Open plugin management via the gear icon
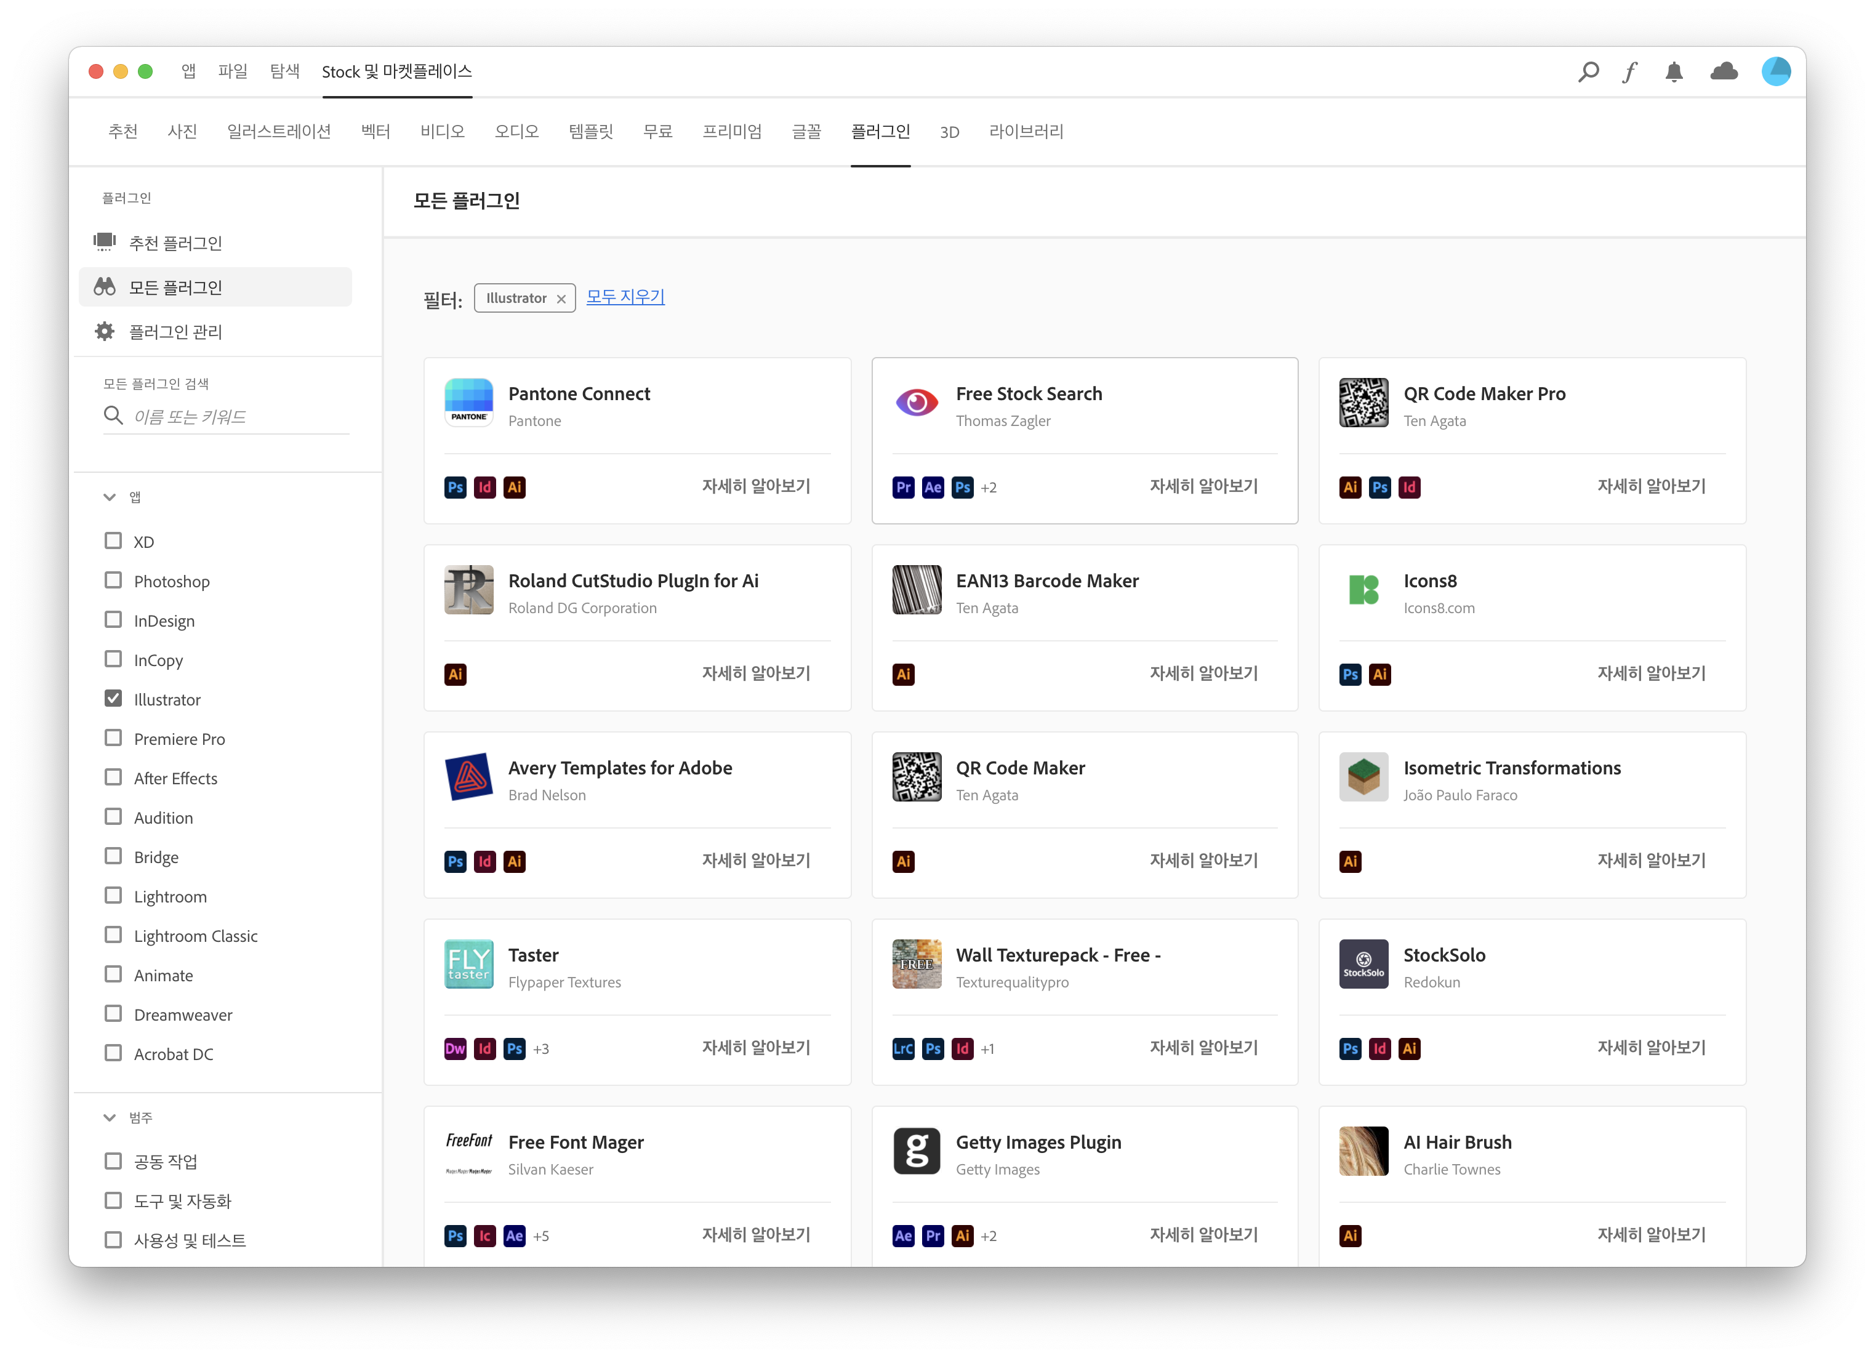This screenshot has height=1358, width=1875. [x=105, y=331]
